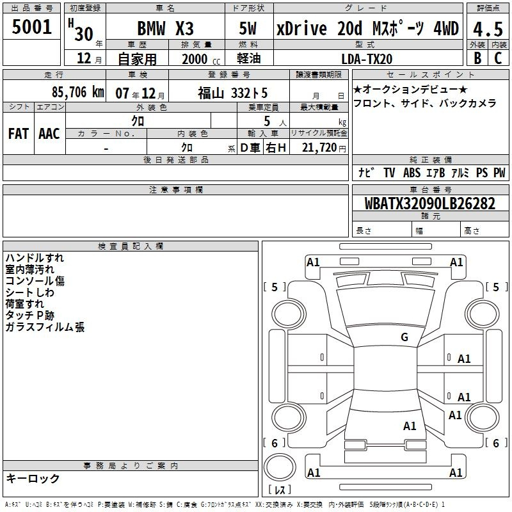Click the inspector note シートしわ
This screenshot has width=512, height=512.
click(29, 292)
